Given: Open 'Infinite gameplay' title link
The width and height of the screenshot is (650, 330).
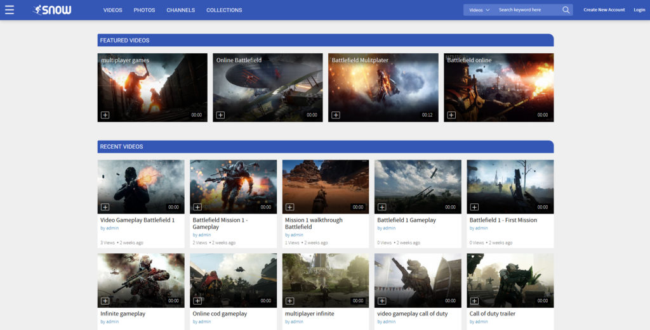Looking at the screenshot, I should 123,314.
